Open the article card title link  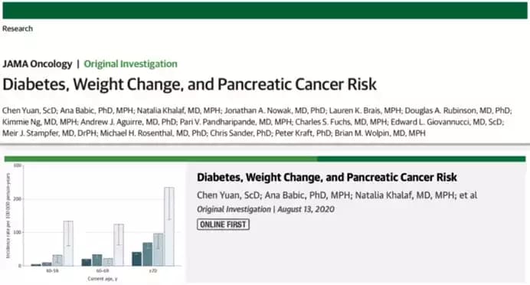327,178
